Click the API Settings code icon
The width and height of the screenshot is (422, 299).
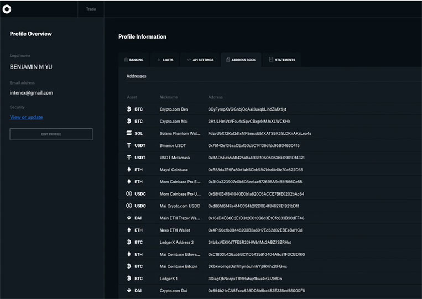click(189, 60)
